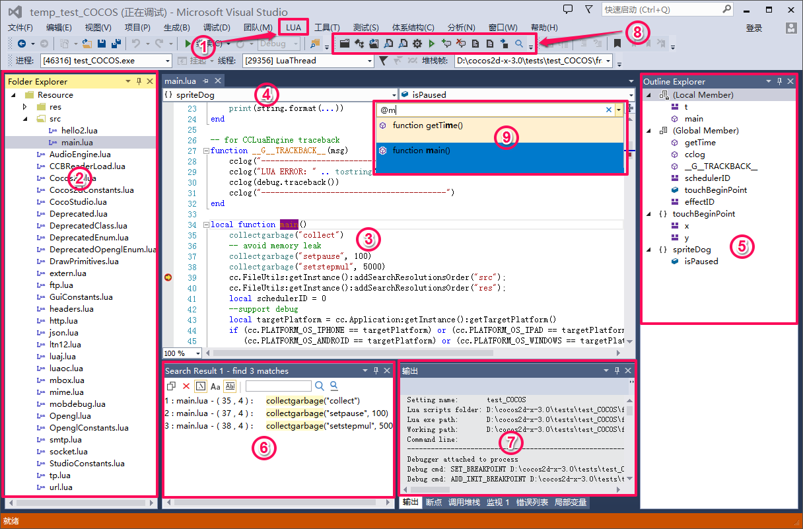Click the folder icon in Lua toolbar

344,44
